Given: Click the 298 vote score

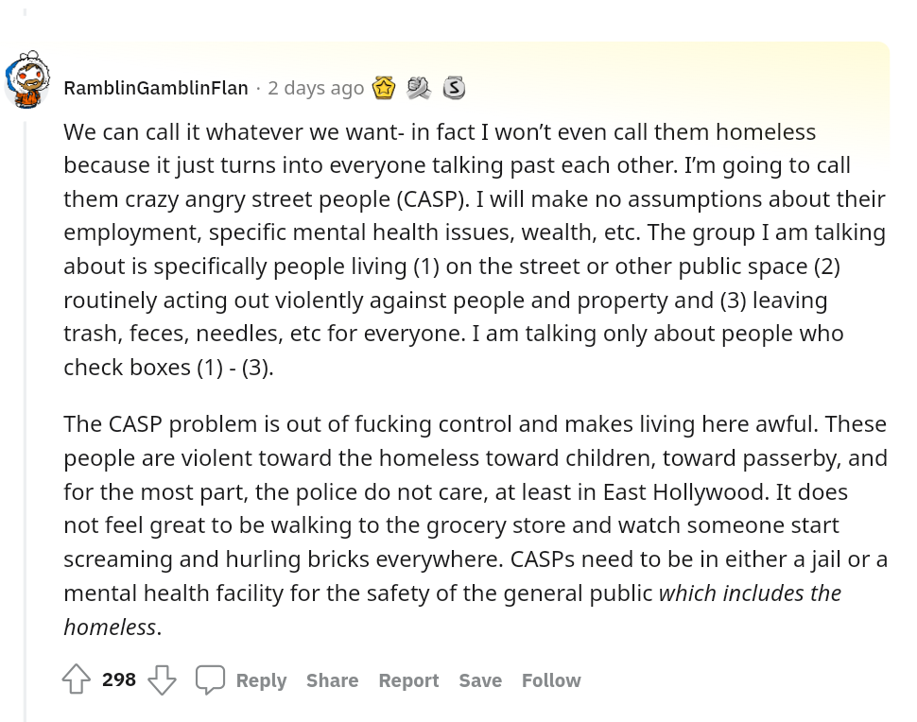Looking at the screenshot, I should (119, 679).
